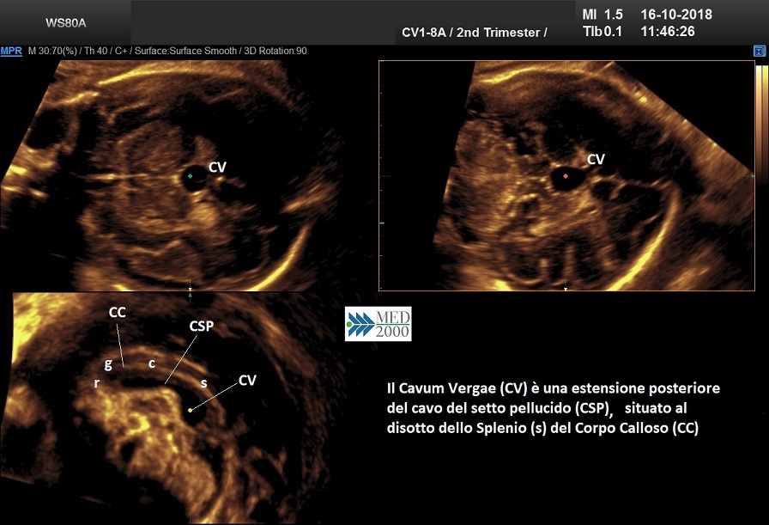Click the CV label in bottom-left view
The width and height of the screenshot is (769, 525).
click(x=247, y=380)
